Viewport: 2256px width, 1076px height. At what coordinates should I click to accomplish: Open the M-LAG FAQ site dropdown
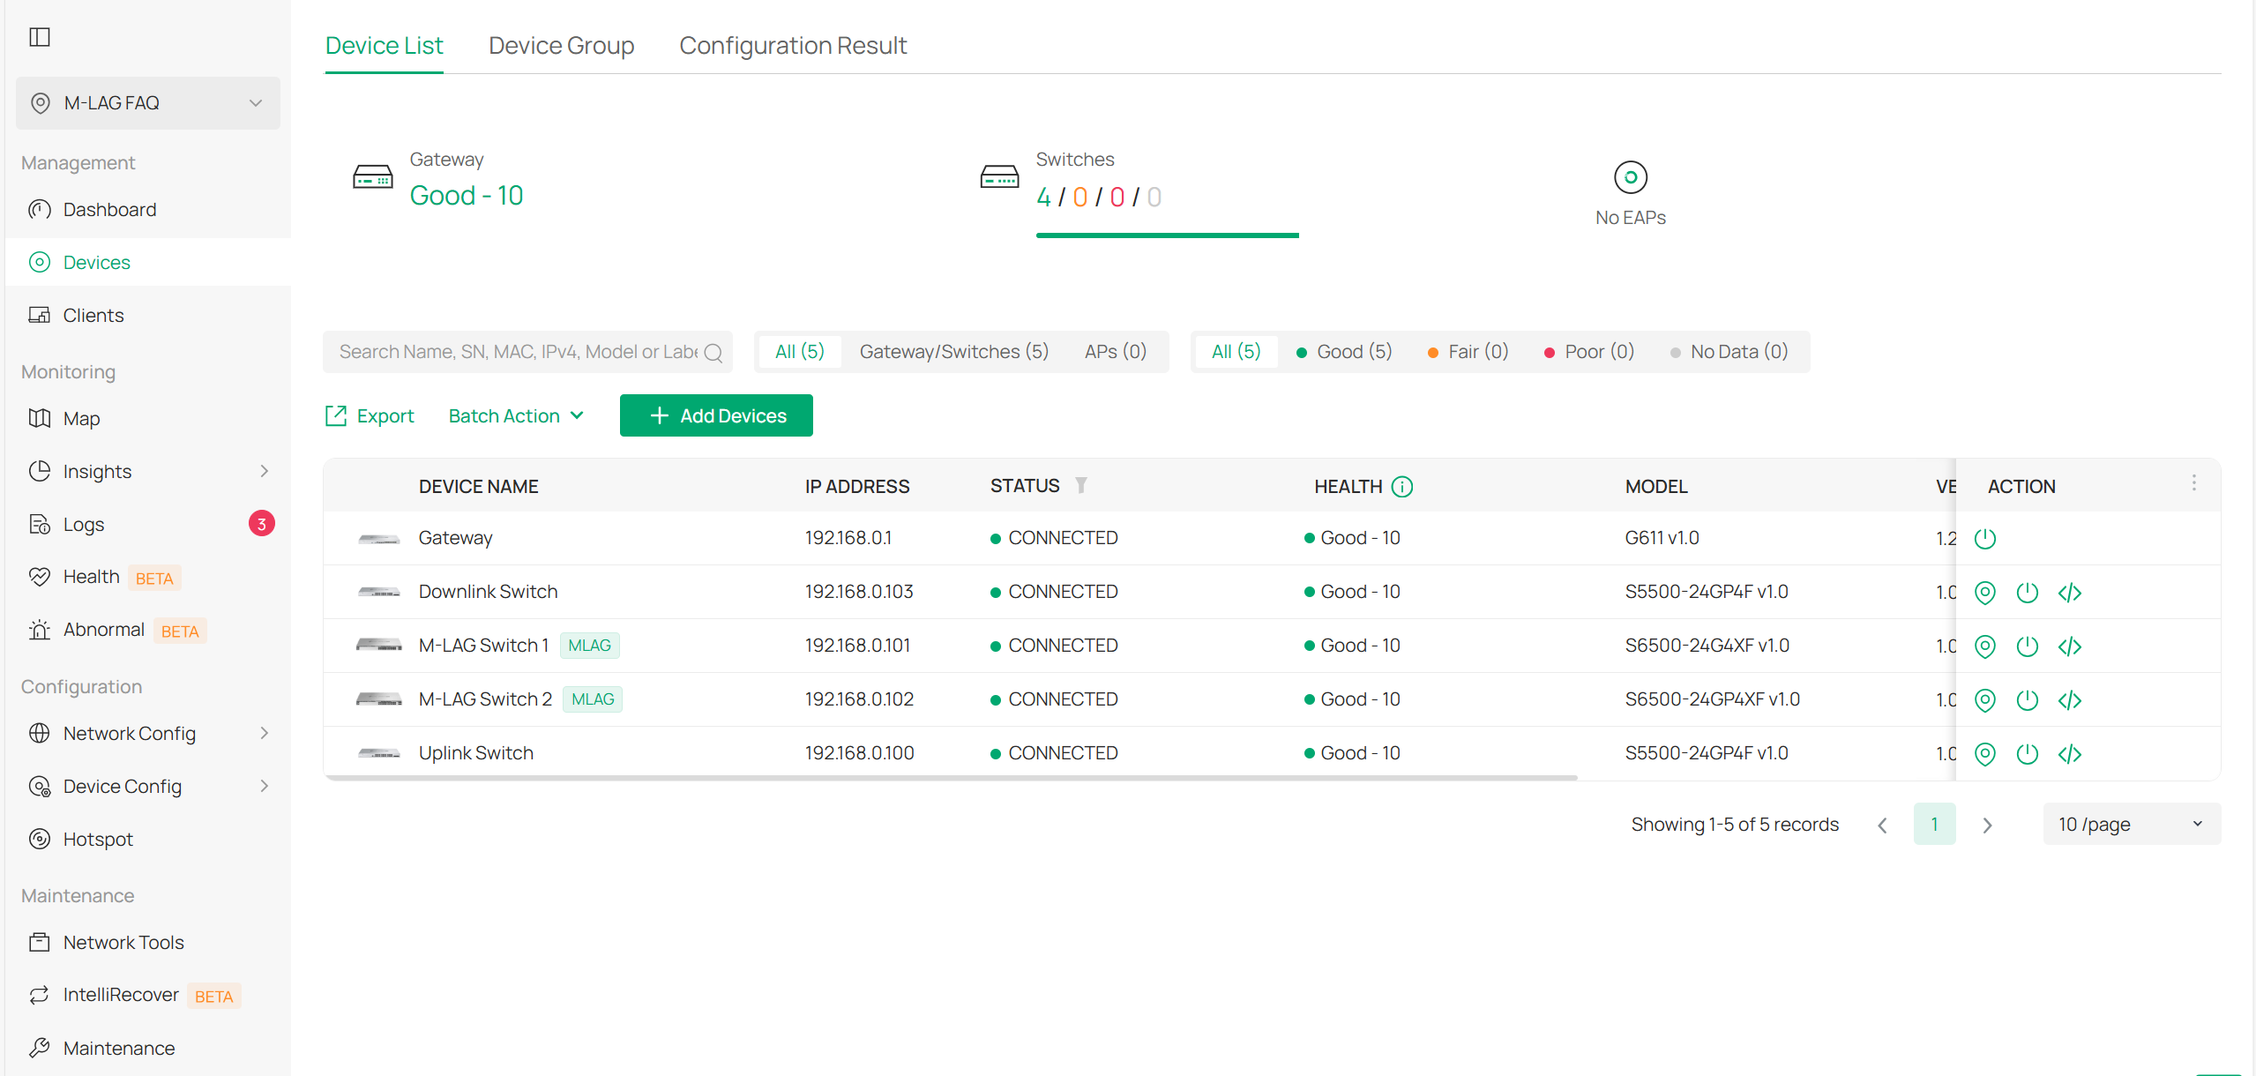tap(148, 103)
